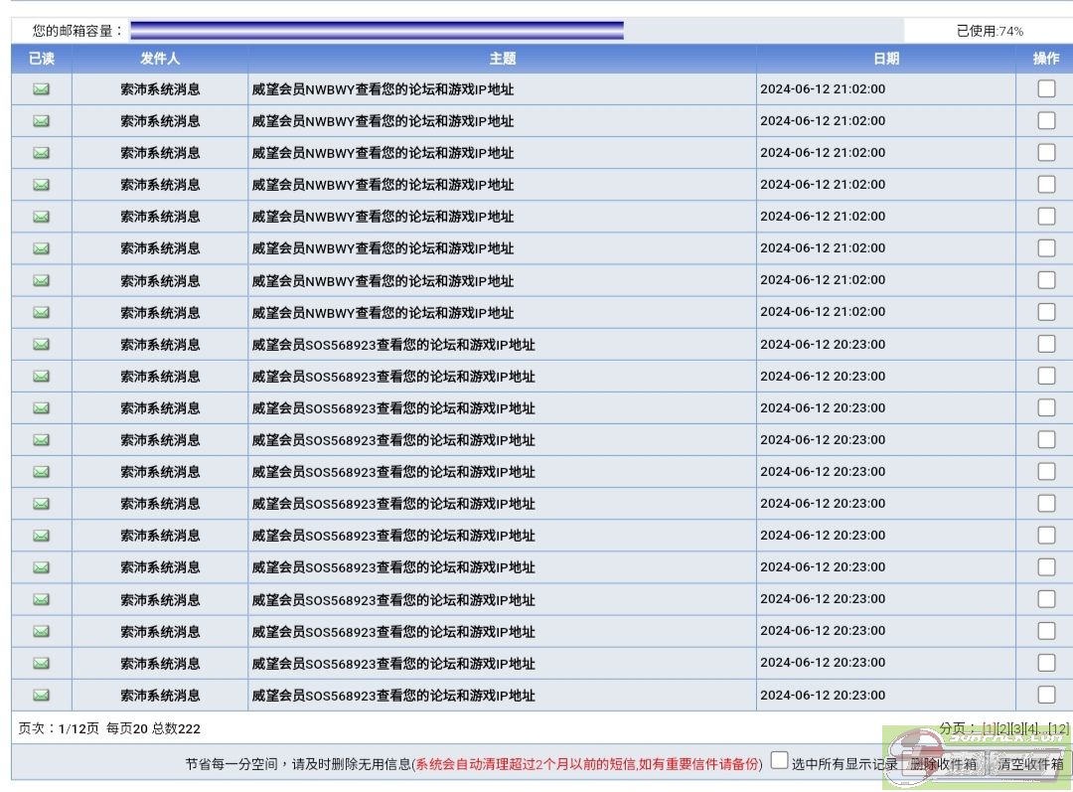Click the envelope icon of the last SOS568923 message
This screenshot has width=1073, height=792.
pyautogui.click(x=41, y=695)
